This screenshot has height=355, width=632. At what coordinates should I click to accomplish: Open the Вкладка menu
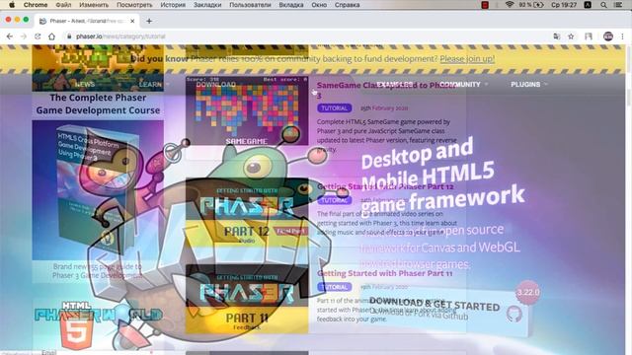pyautogui.click(x=291, y=5)
